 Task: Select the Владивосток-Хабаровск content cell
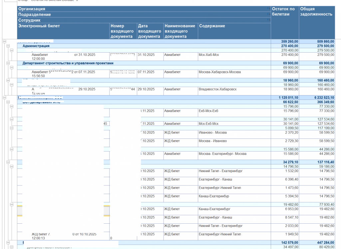click(x=217, y=89)
